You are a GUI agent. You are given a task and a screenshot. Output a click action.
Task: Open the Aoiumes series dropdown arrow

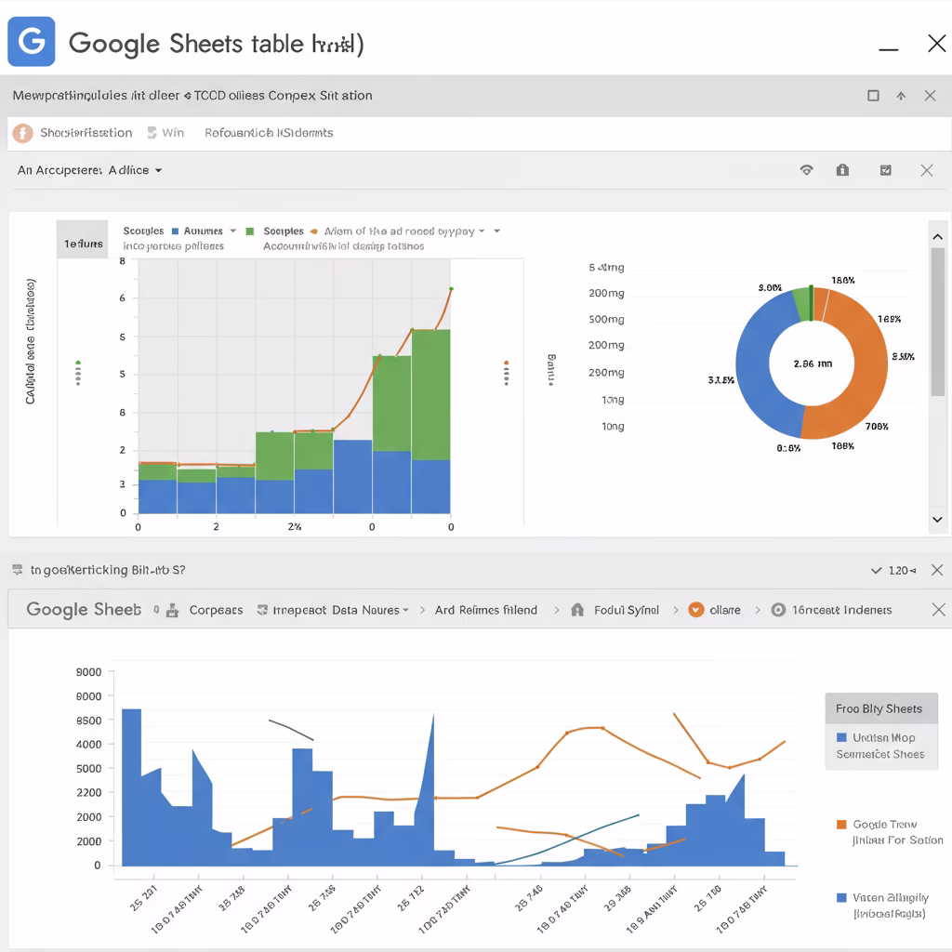click(x=233, y=231)
